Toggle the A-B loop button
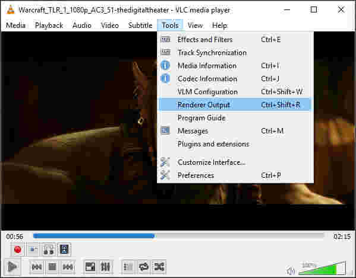This screenshot has width=356, height=278. [x=49, y=250]
